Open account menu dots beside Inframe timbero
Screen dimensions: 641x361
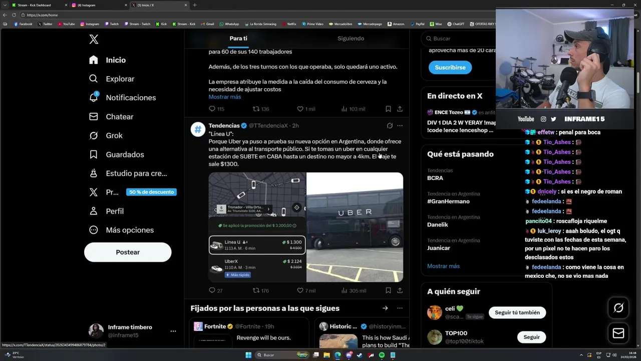click(x=173, y=331)
